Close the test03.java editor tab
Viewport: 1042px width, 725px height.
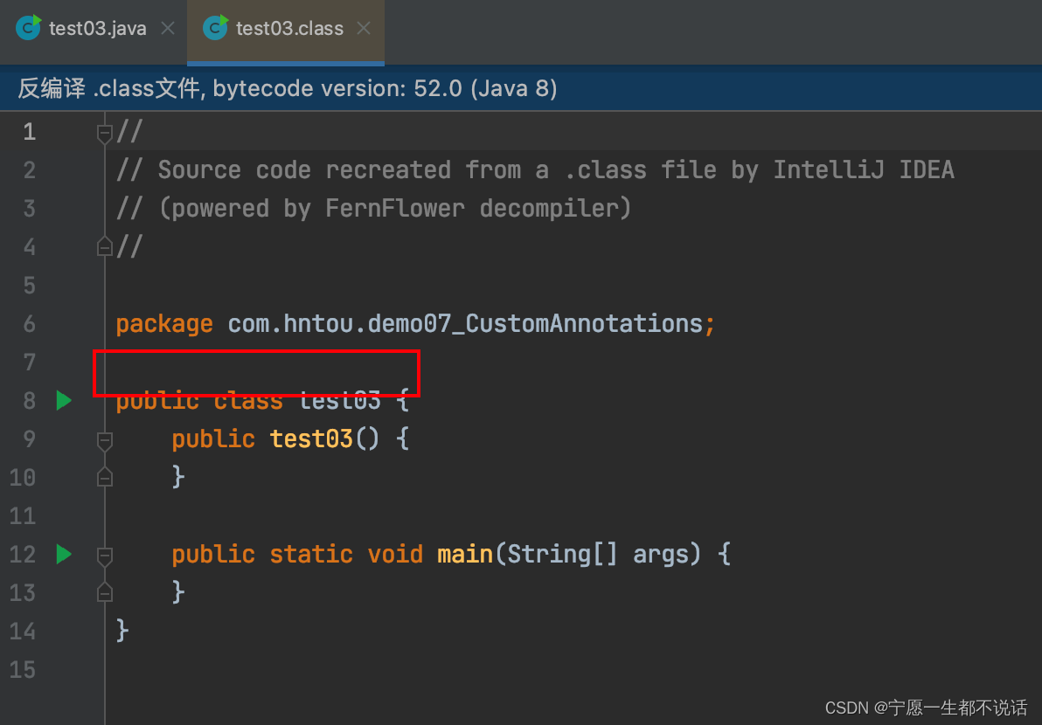click(x=167, y=27)
